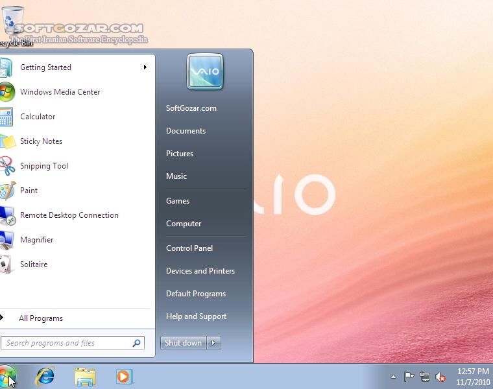The height and width of the screenshot is (389, 493).
Task: Open the Getting Started icon
Action: coord(6,67)
